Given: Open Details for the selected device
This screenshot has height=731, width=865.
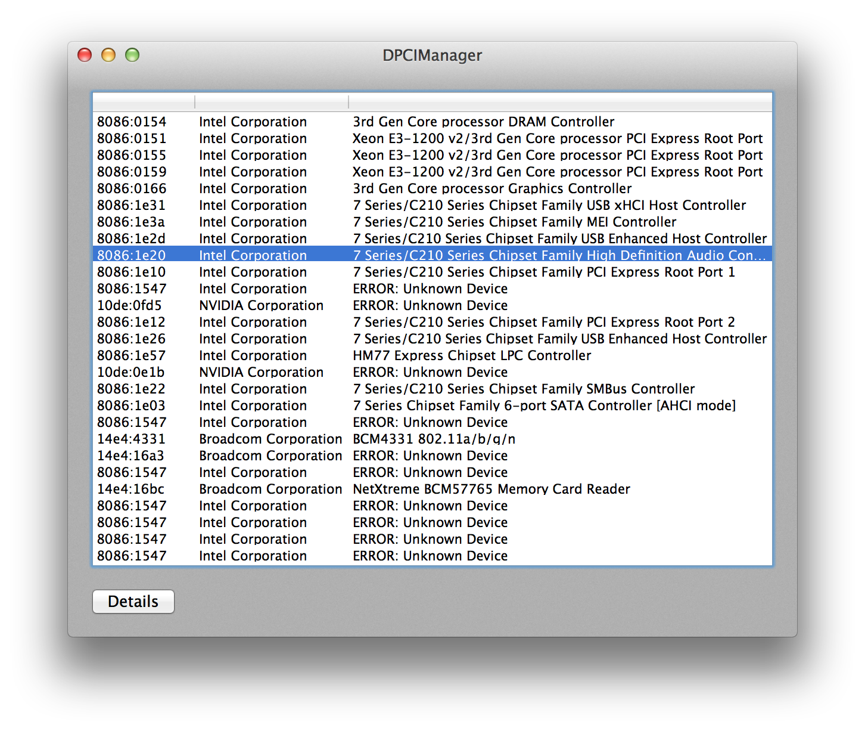Looking at the screenshot, I should (133, 602).
